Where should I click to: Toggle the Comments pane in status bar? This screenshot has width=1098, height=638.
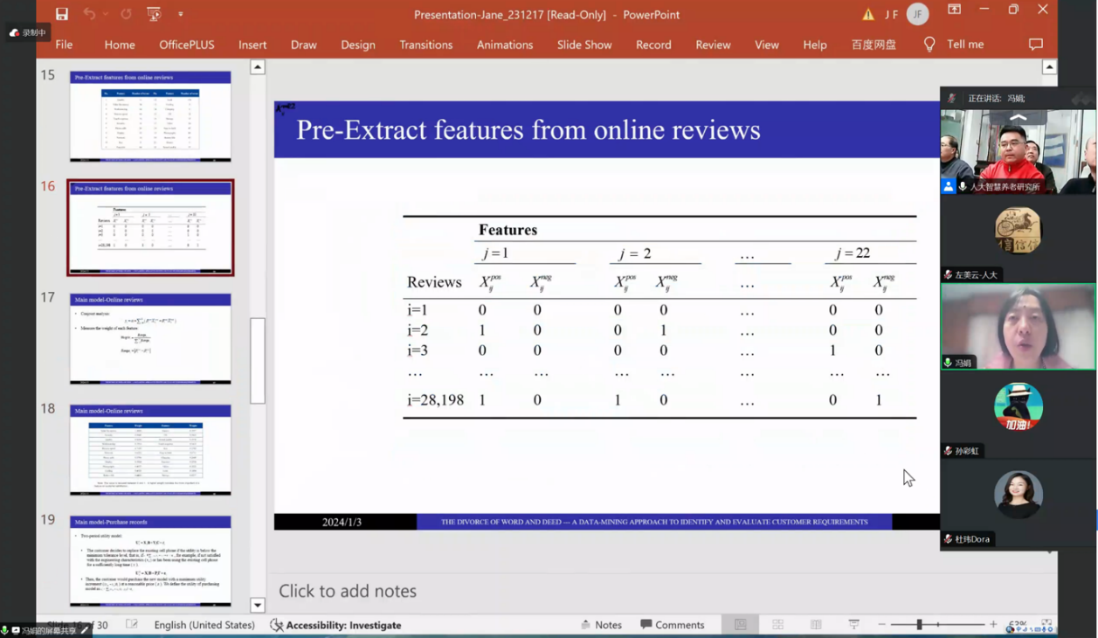pyautogui.click(x=672, y=625)
